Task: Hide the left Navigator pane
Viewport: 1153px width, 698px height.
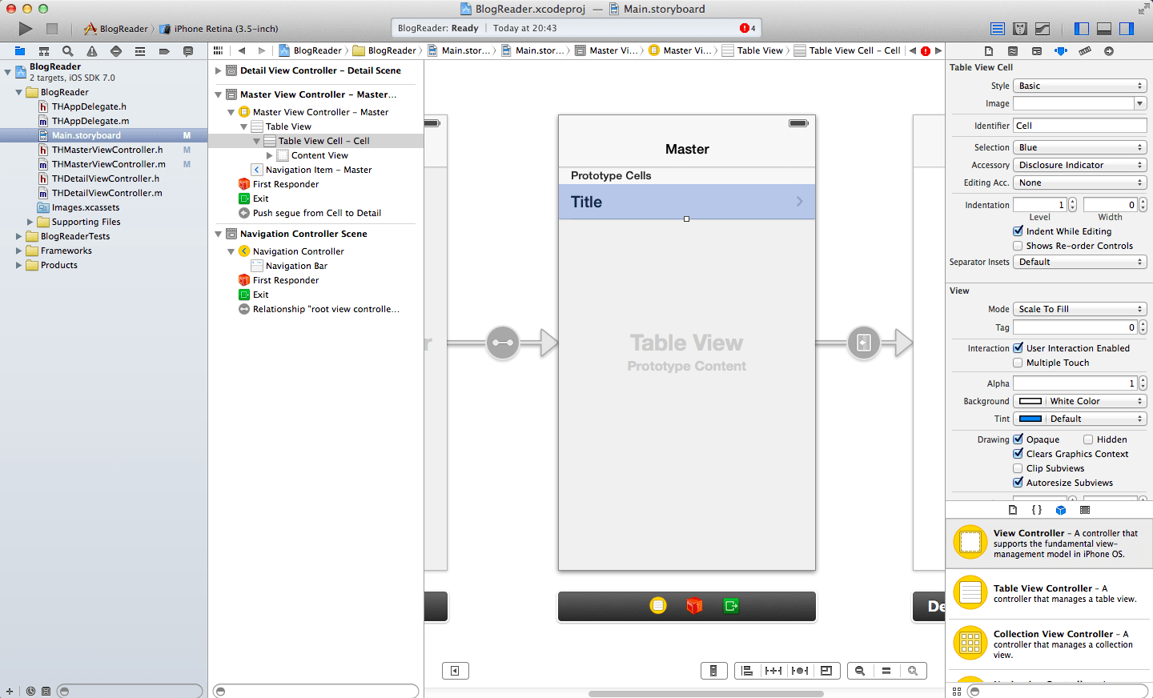Action: 1082,29
